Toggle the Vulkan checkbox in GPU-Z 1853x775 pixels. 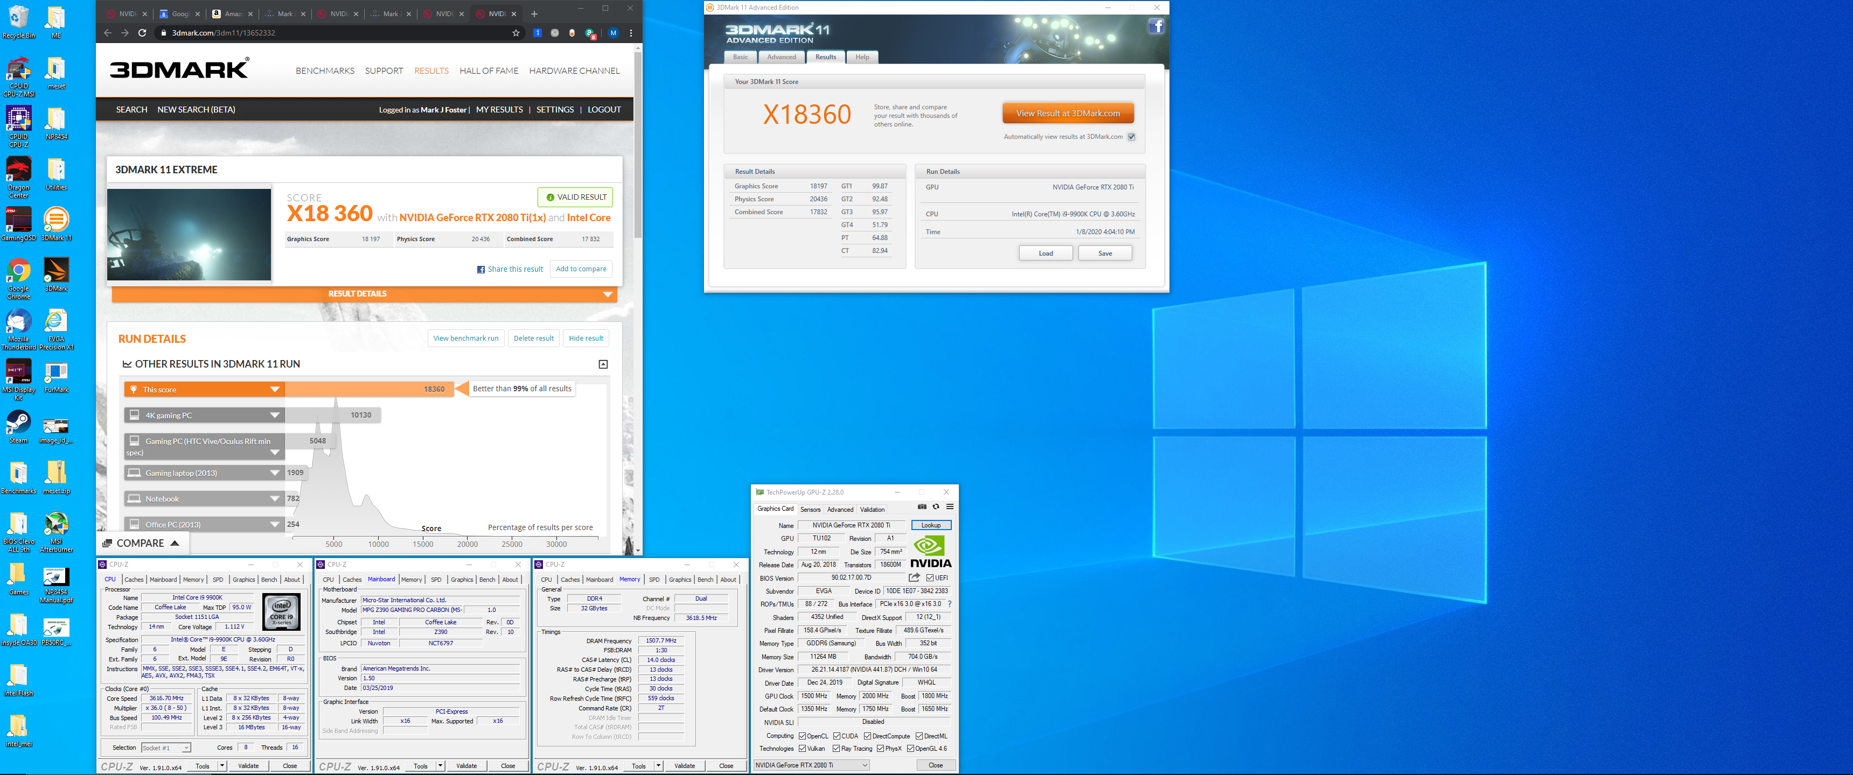click(802, 749)
